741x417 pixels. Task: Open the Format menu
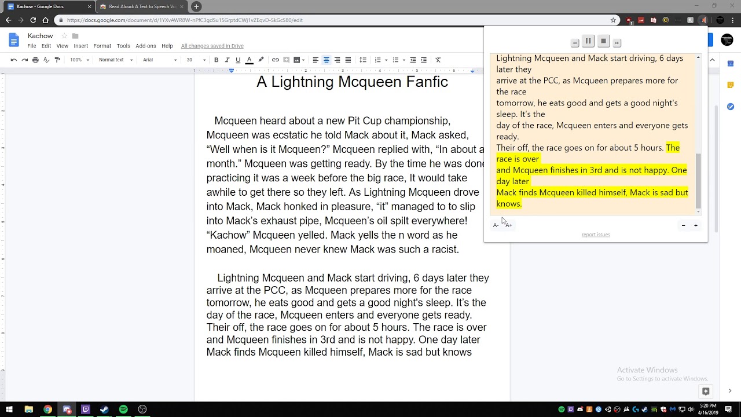click(102, 46)
